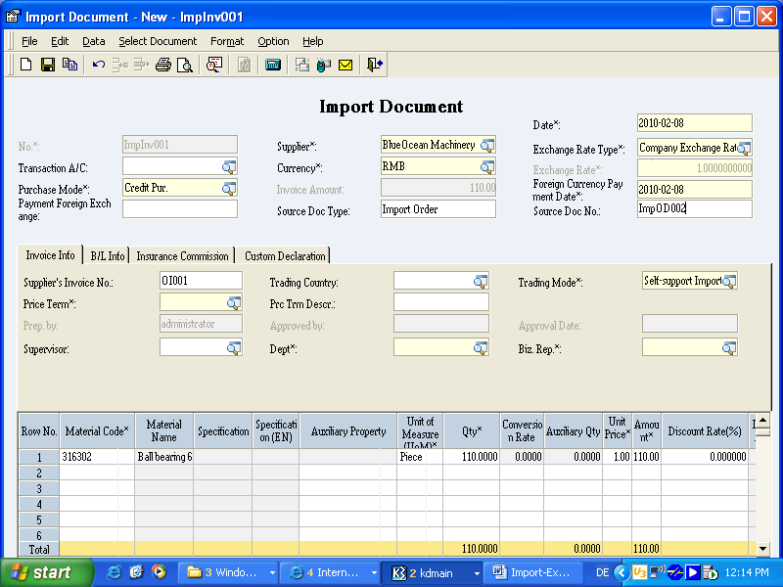Viewport: 783px width, 587px height.
Task: Open the Trading Country lookup
Action: pyautogui.click(x=480, y=282)
